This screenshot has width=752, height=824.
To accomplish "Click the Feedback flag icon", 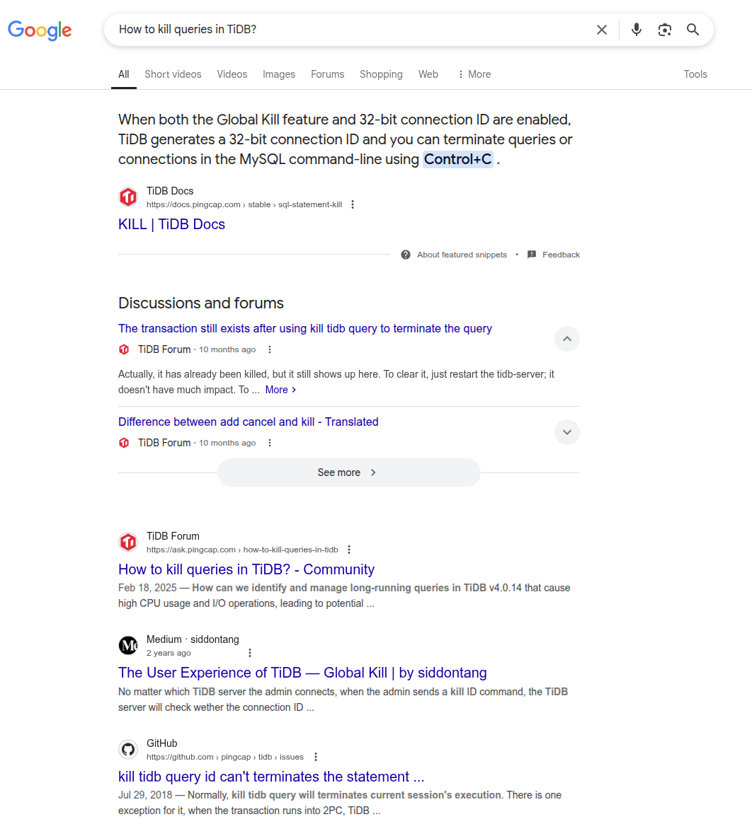I will click(532, 255).
